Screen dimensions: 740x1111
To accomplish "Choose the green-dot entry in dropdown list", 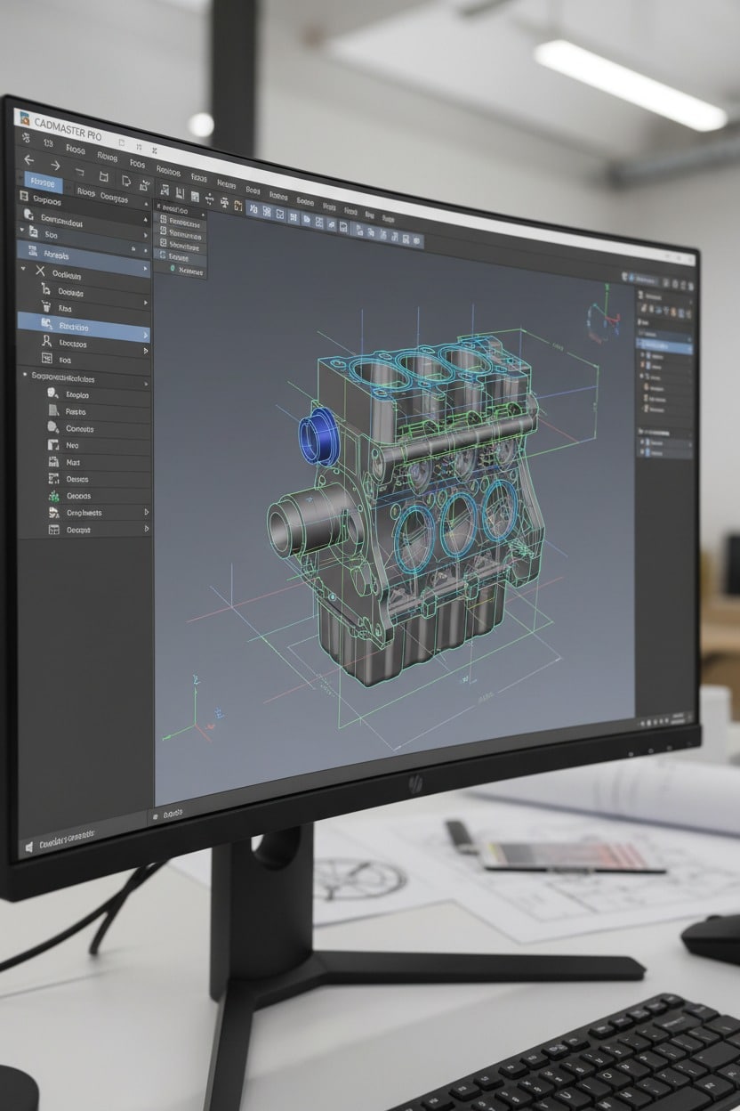I will click(x=182, y=268).
